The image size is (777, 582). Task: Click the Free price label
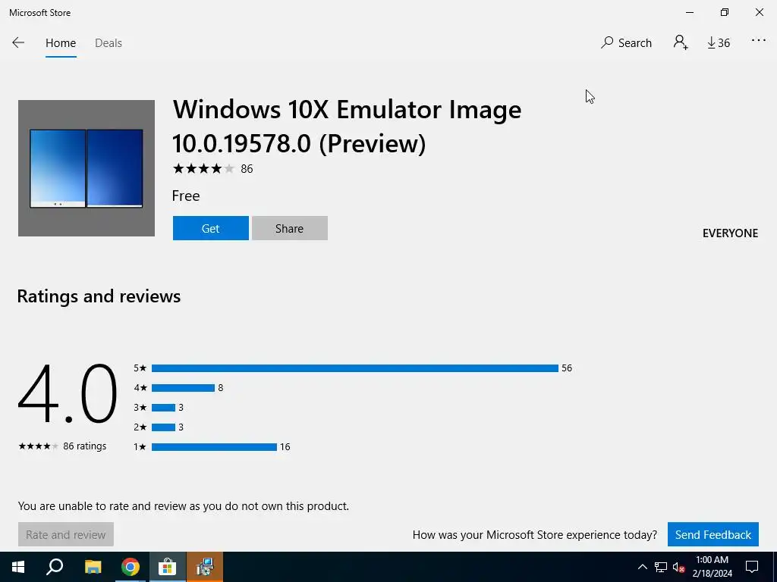[186, 196]
